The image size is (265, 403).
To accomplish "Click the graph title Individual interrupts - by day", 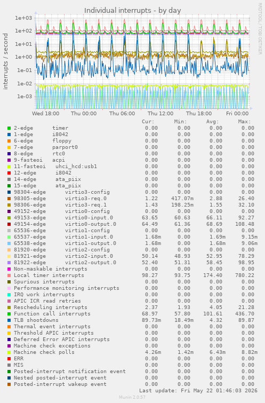I will pos(132,11).
